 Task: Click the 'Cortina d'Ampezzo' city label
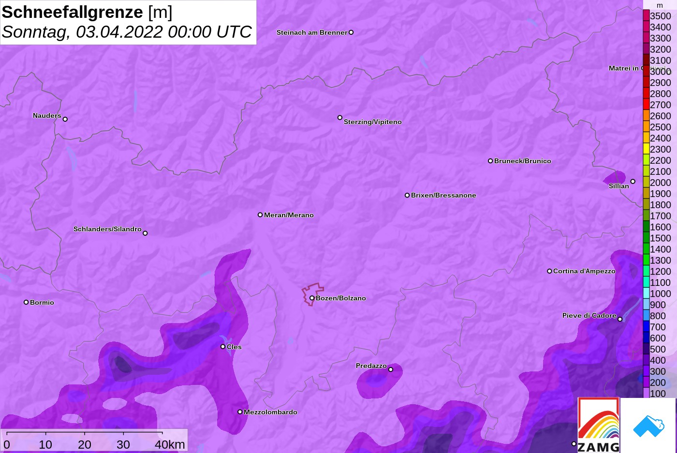584,271
